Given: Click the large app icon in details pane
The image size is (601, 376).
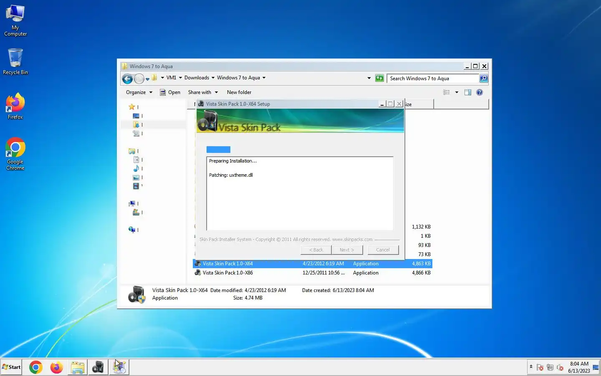Looking at the screenshot, I should tap(137, 294).
